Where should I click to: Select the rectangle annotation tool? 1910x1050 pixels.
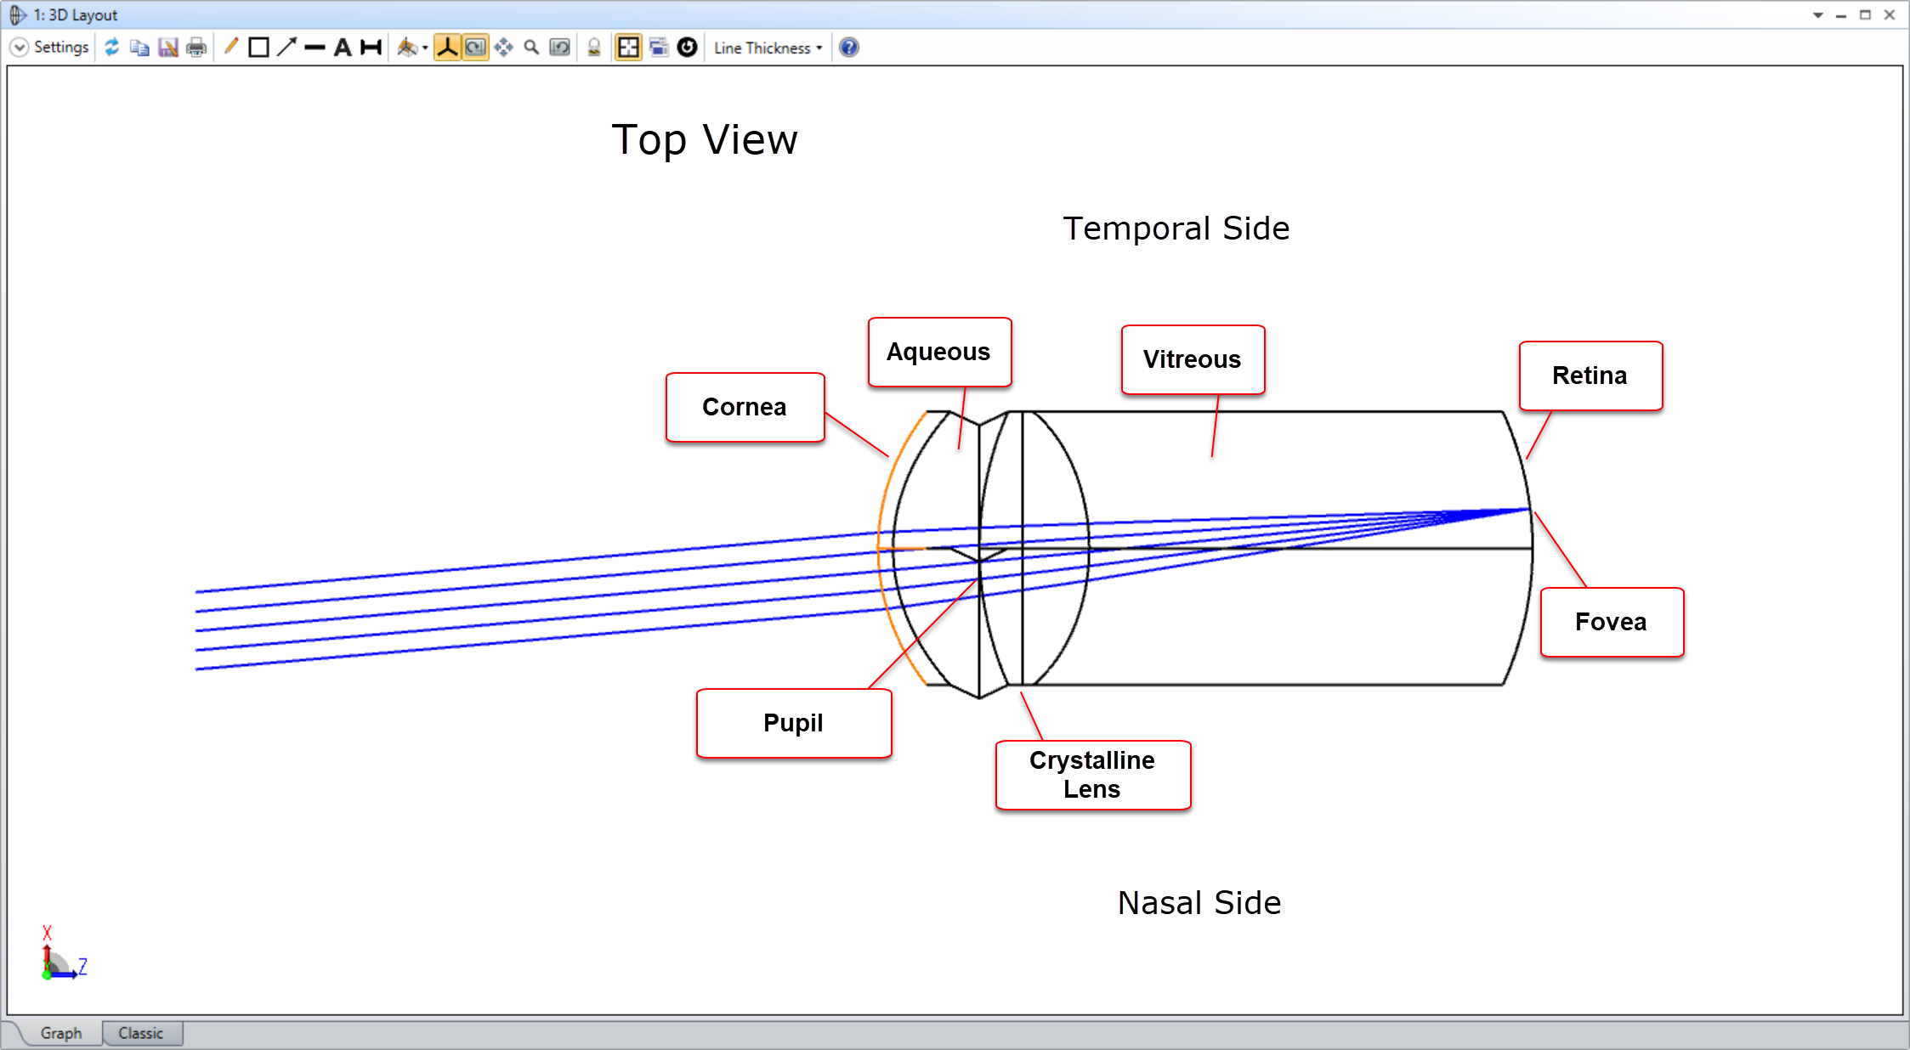[x=259, y=48]
